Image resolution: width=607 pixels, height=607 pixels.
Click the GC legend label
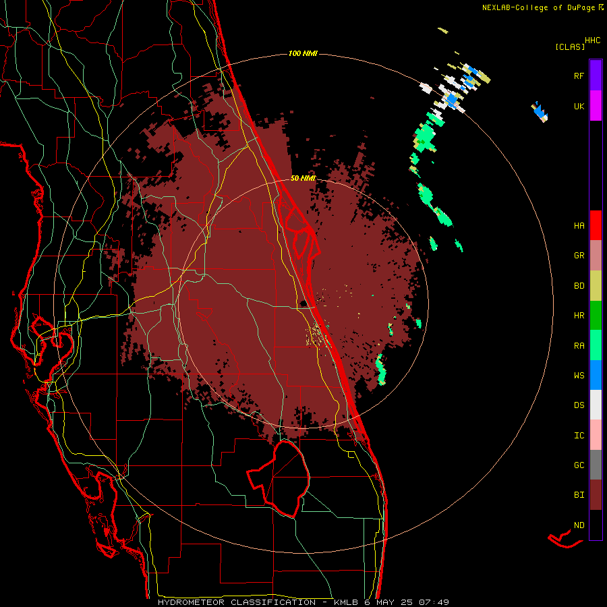click(579, 465)
